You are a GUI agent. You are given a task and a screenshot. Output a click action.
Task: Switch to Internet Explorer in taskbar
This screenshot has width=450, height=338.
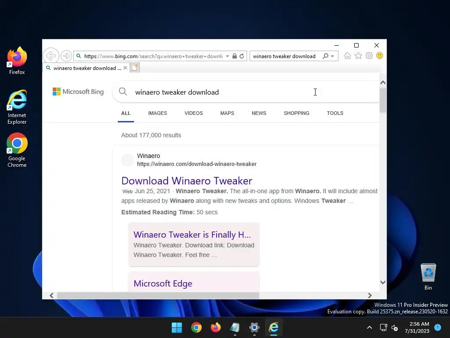(x=274, y=327)
